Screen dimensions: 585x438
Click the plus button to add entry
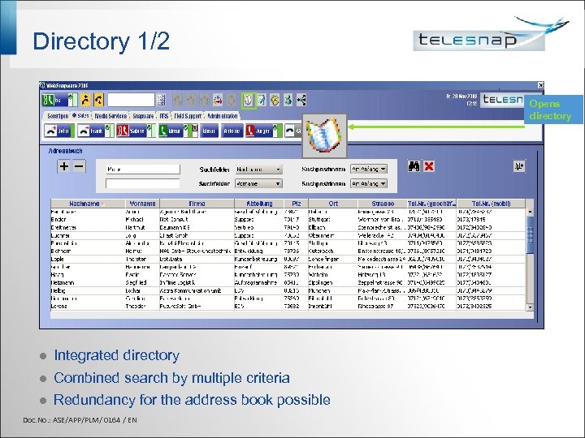pyautogui.click(x=64, y=166)
